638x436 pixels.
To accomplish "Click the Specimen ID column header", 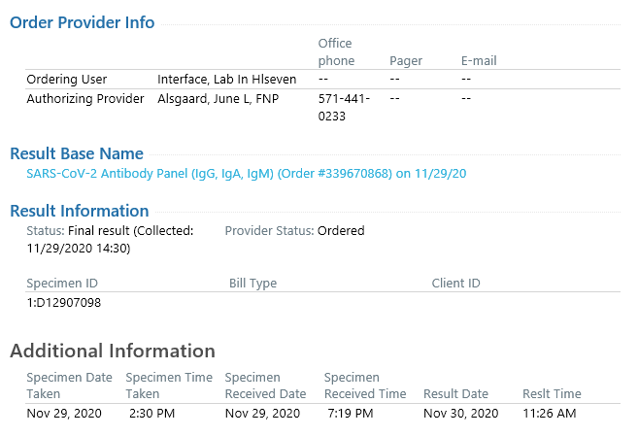I will pos(62,284).
